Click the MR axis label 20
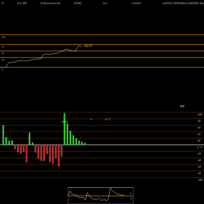The height and width of the screenshot is (204, 204). (199, 141)
